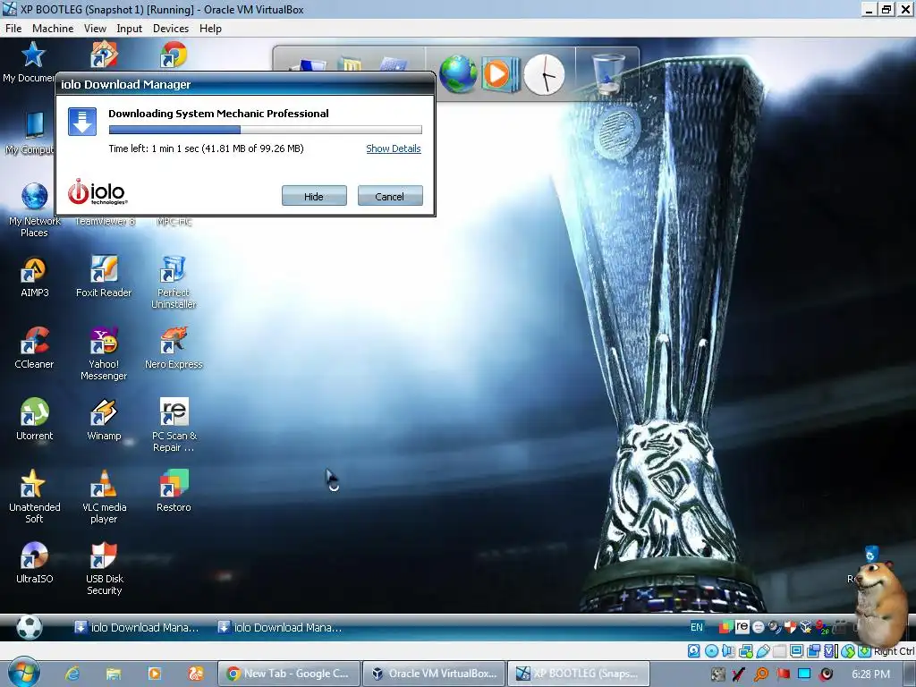Open the Devices menu
The height and width of the screenshot is (687, 916).
pyautogui.click(x=171, y=28)
